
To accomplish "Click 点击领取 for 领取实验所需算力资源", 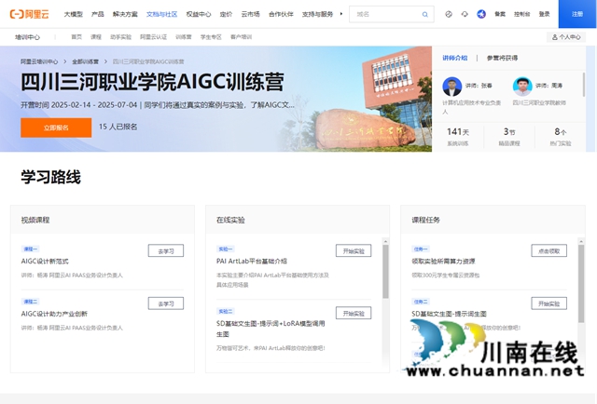I will point(548,250).
